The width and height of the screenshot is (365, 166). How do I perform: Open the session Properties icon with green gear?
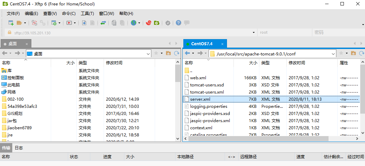[54, 23]
